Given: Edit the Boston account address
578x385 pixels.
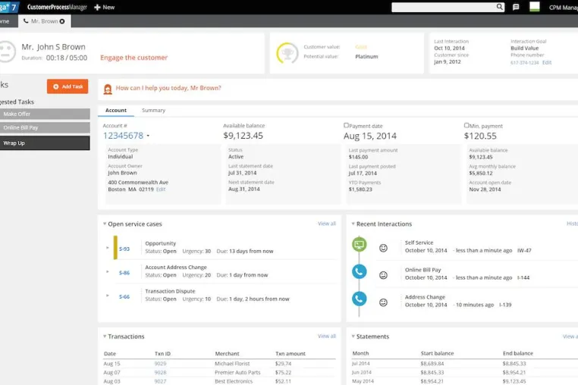Looking at the screenshot, I should click(161, 189).
